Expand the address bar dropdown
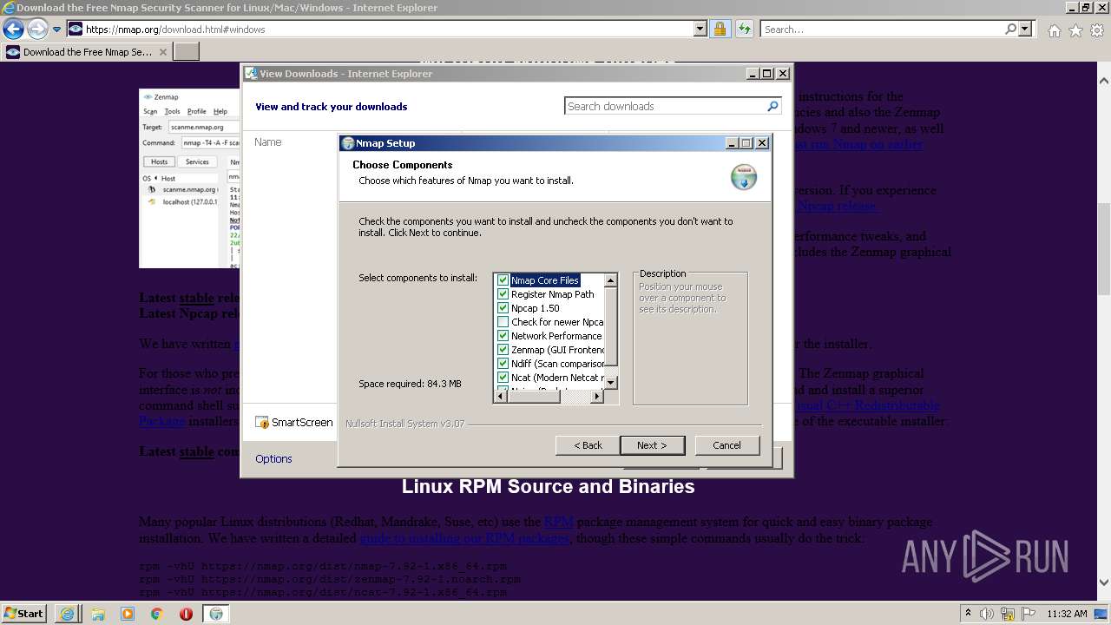1111x625 pixels. coord(700,30)
